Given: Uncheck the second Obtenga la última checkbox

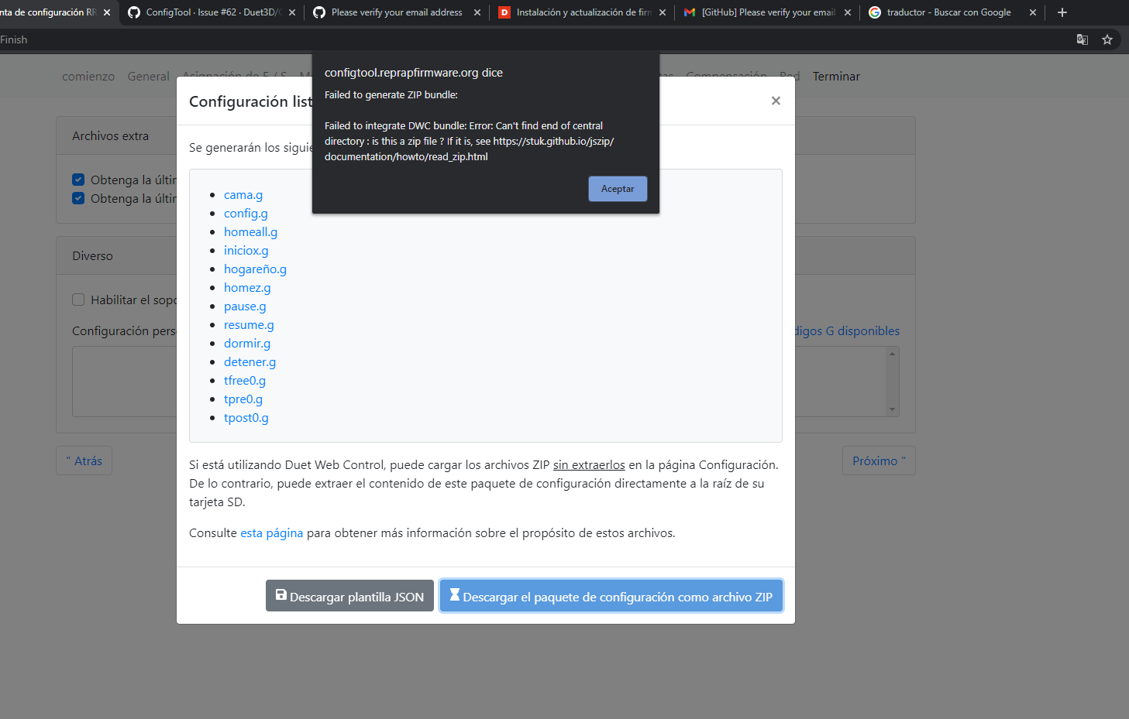Looking at the screenshot, I should point(77,197).
